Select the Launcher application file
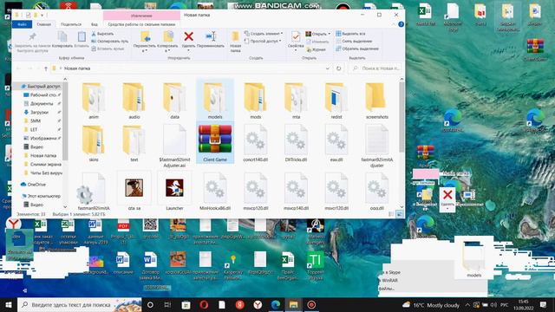 pyautogui.click(x=174, y=192)
